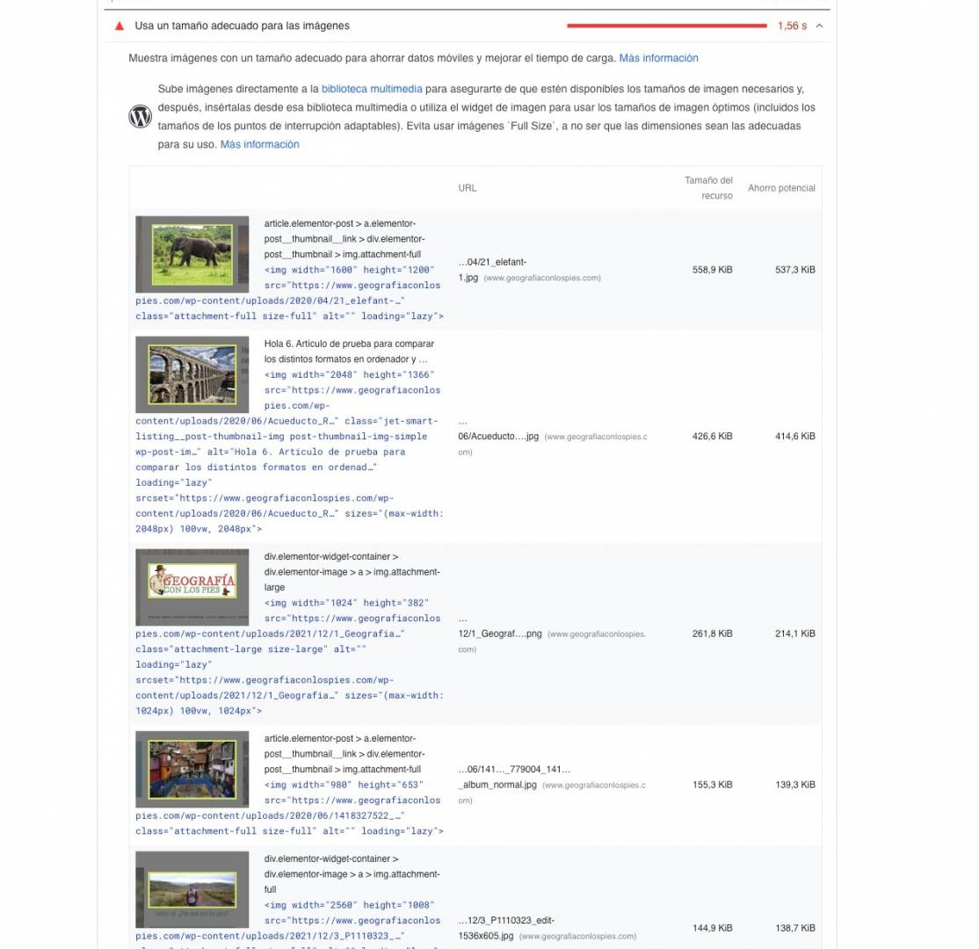Click the 'URL' column header

(x=467, y=188)
